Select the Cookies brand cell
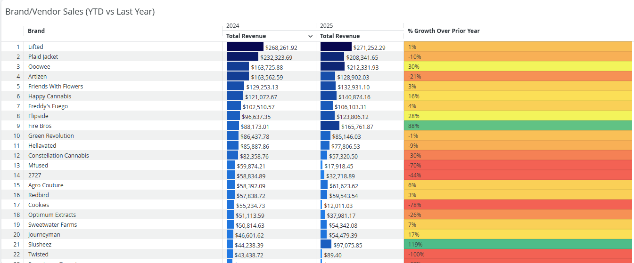The image size is (634, 263). coord(123,205)
